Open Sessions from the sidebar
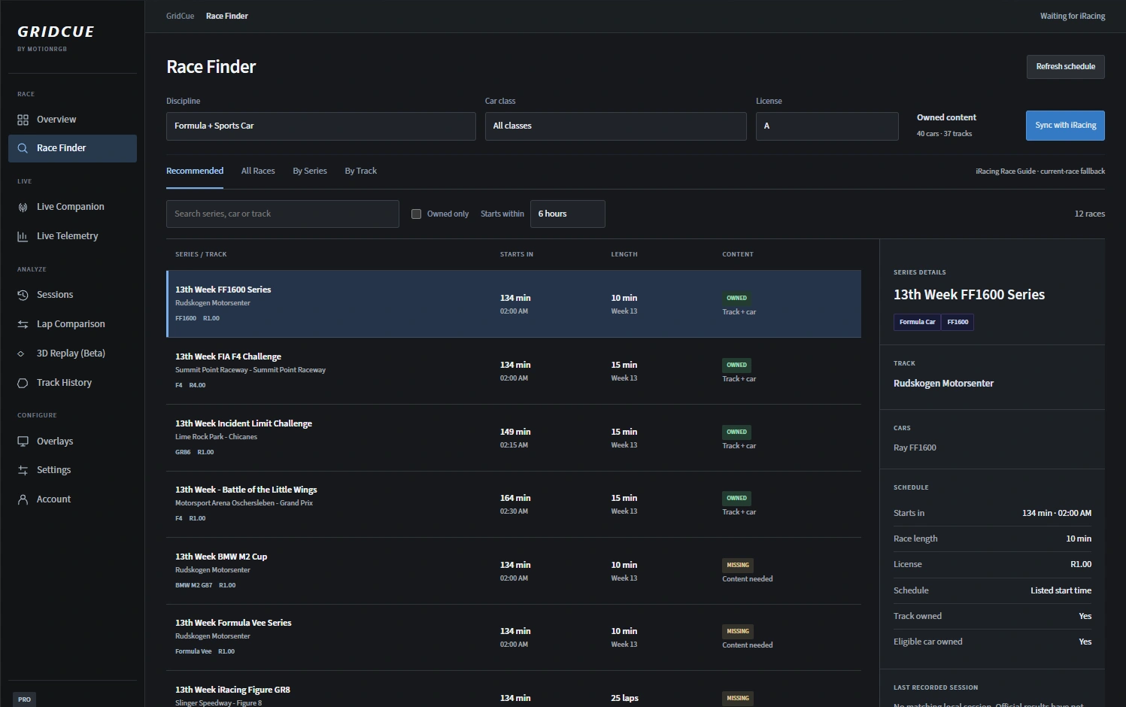Image resolution: width=1126 pixels, height=707 pixels. point(72,295)
